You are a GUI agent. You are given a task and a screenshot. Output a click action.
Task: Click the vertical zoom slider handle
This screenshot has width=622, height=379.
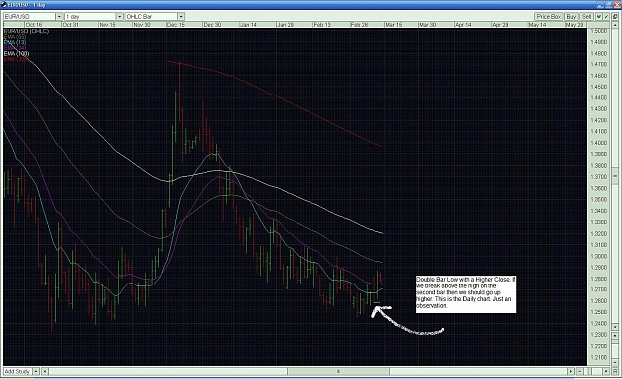click(x=615, y=342)
